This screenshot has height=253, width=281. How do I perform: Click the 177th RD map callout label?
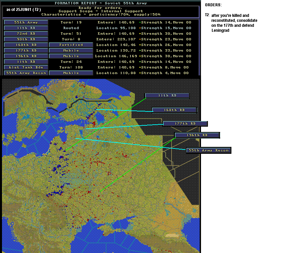point(185,124)
